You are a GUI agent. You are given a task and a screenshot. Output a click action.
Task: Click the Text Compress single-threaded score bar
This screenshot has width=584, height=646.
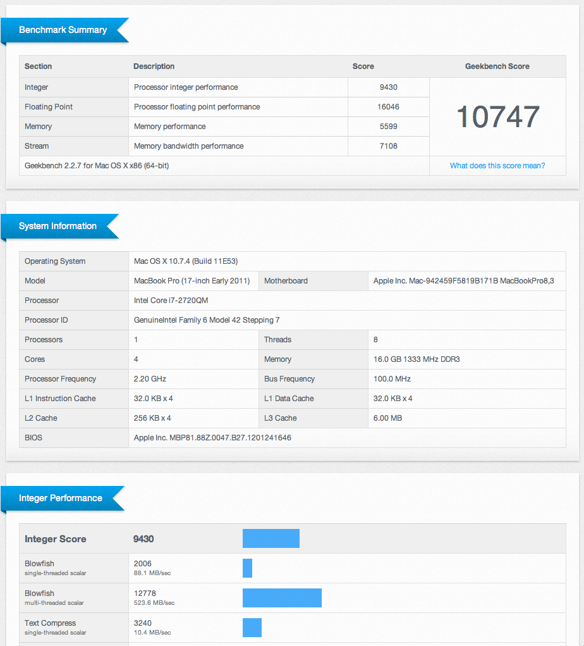coord(252,628)
